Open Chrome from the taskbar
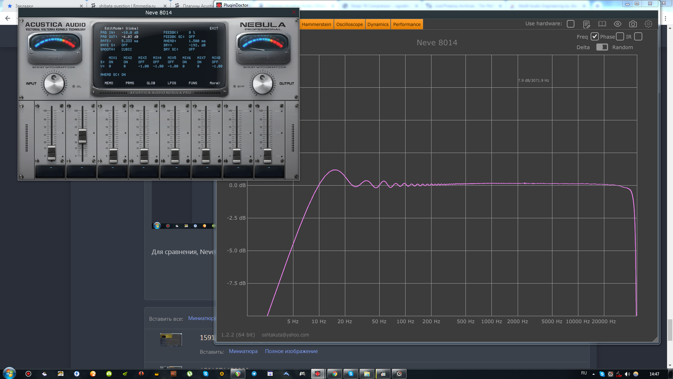Screen dimensions: 673x379 [334, 374]
